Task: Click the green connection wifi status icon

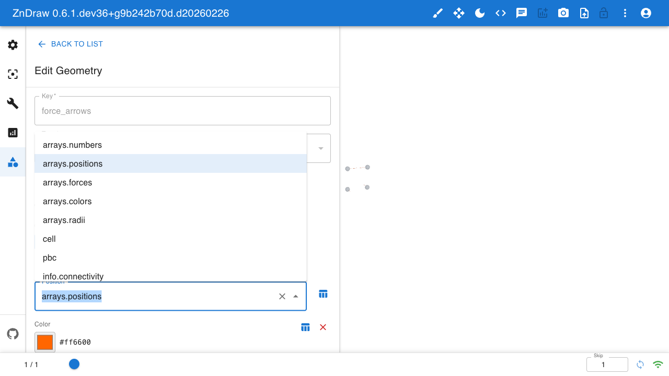Action: pyautogui.click(x=658, y=365)
